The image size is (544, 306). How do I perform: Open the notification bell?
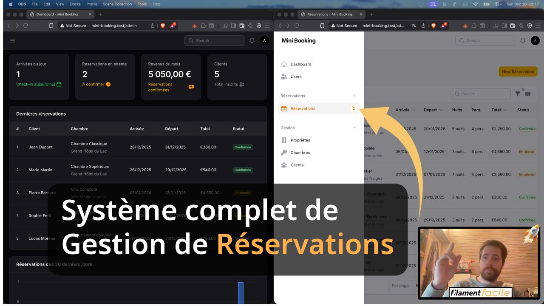(x=522, y=40)
